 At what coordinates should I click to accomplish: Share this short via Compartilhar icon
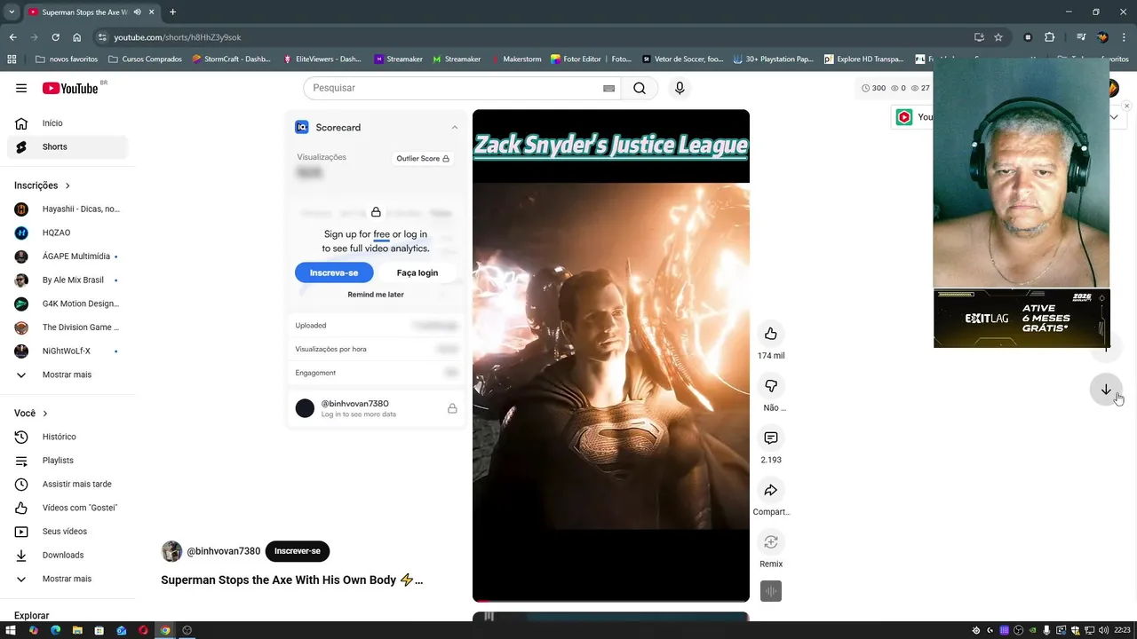point(771,490)
